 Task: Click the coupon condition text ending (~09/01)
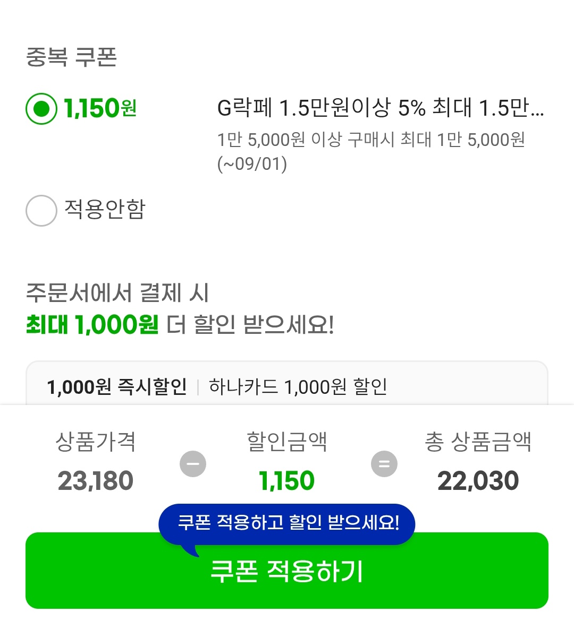[x=370, y=151]
